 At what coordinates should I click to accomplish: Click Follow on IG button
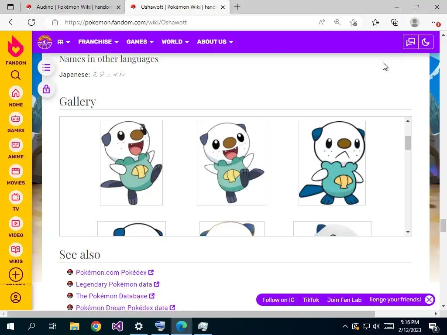pyautogui.click(x=278, y=300)
